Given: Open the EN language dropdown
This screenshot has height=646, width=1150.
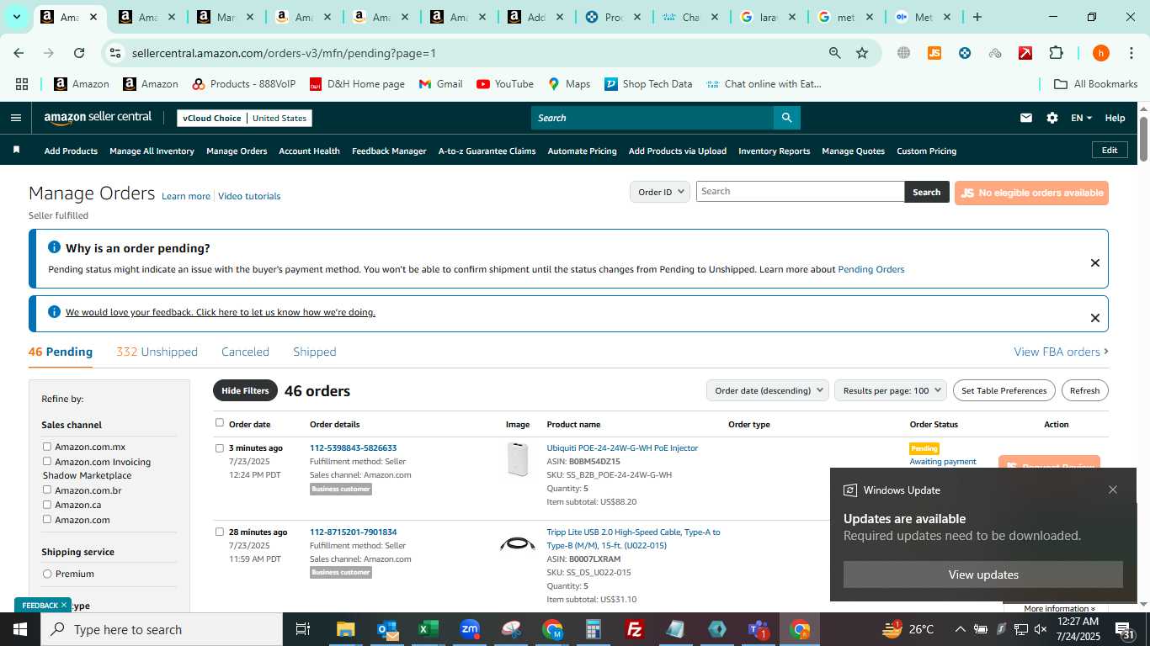Looking at the screenshot, I should point(1081,118).
